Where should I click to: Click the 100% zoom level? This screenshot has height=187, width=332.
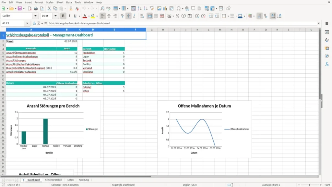327,185
